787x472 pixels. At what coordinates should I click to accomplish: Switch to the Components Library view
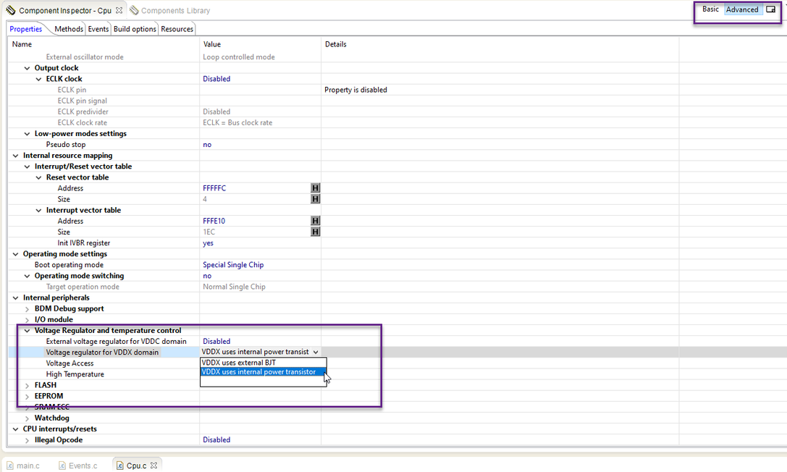(x=175, y=11)
